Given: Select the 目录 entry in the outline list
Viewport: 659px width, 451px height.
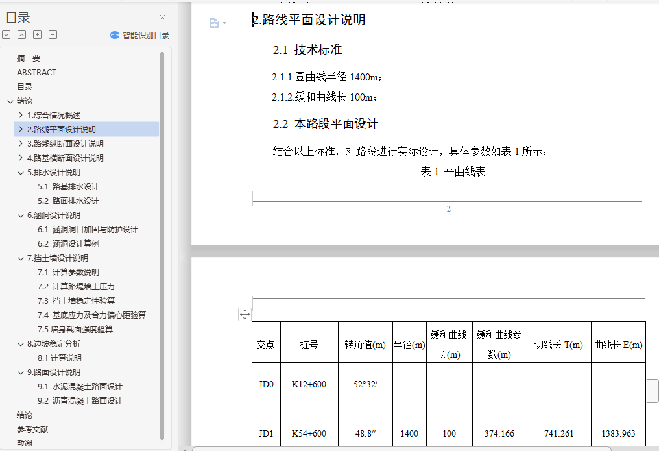Looking at the screenshot, I should coord(25,86).
